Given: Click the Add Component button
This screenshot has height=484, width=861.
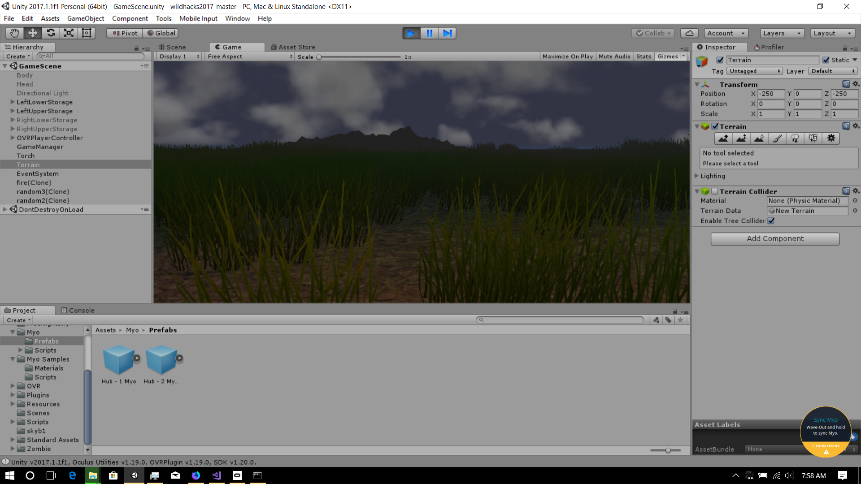Looking at the screenshot, I should pos(774,239).
